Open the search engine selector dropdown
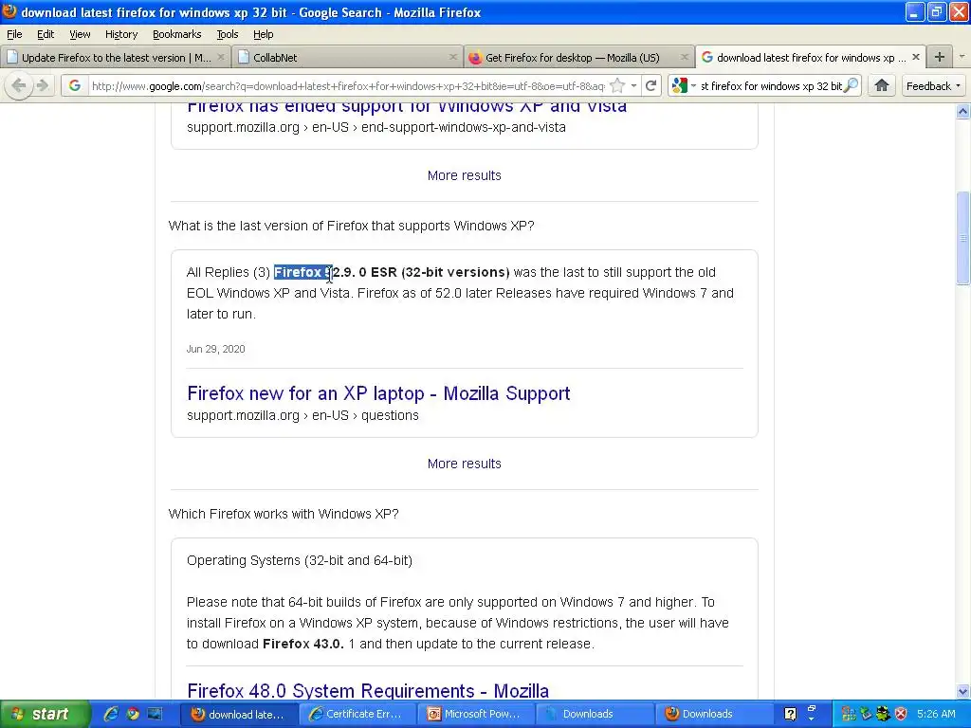The width and height of the screenshot is (971, 728). [693, 85]
